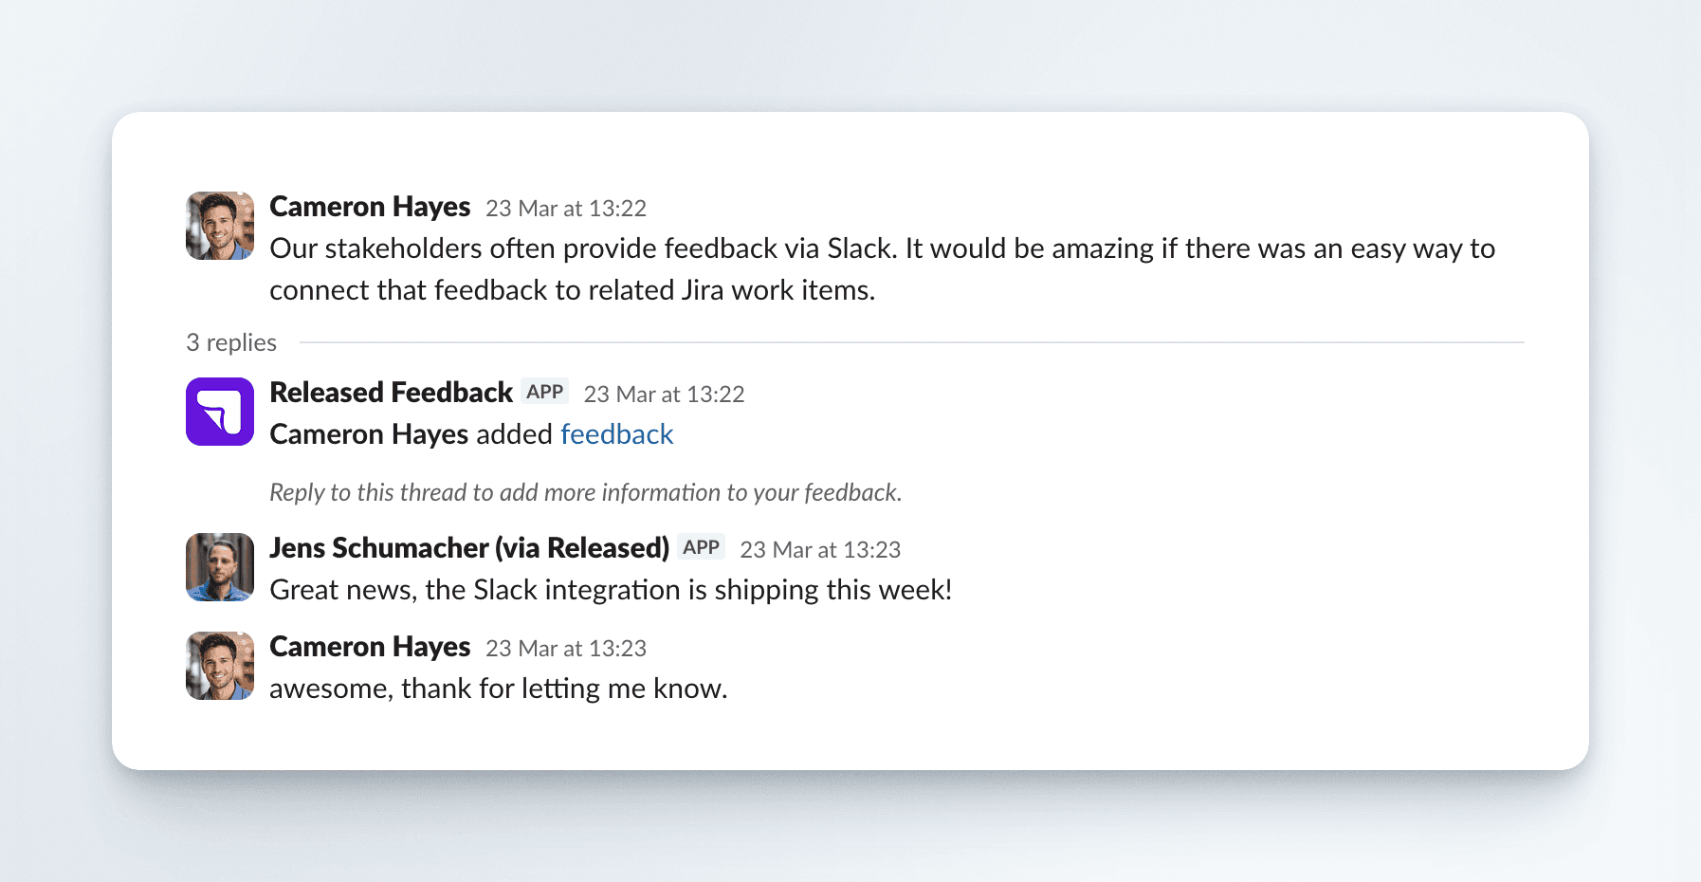Click the APP badge next to Released Feedback
Screen dimensions: 1701x882
pos(545,392)
